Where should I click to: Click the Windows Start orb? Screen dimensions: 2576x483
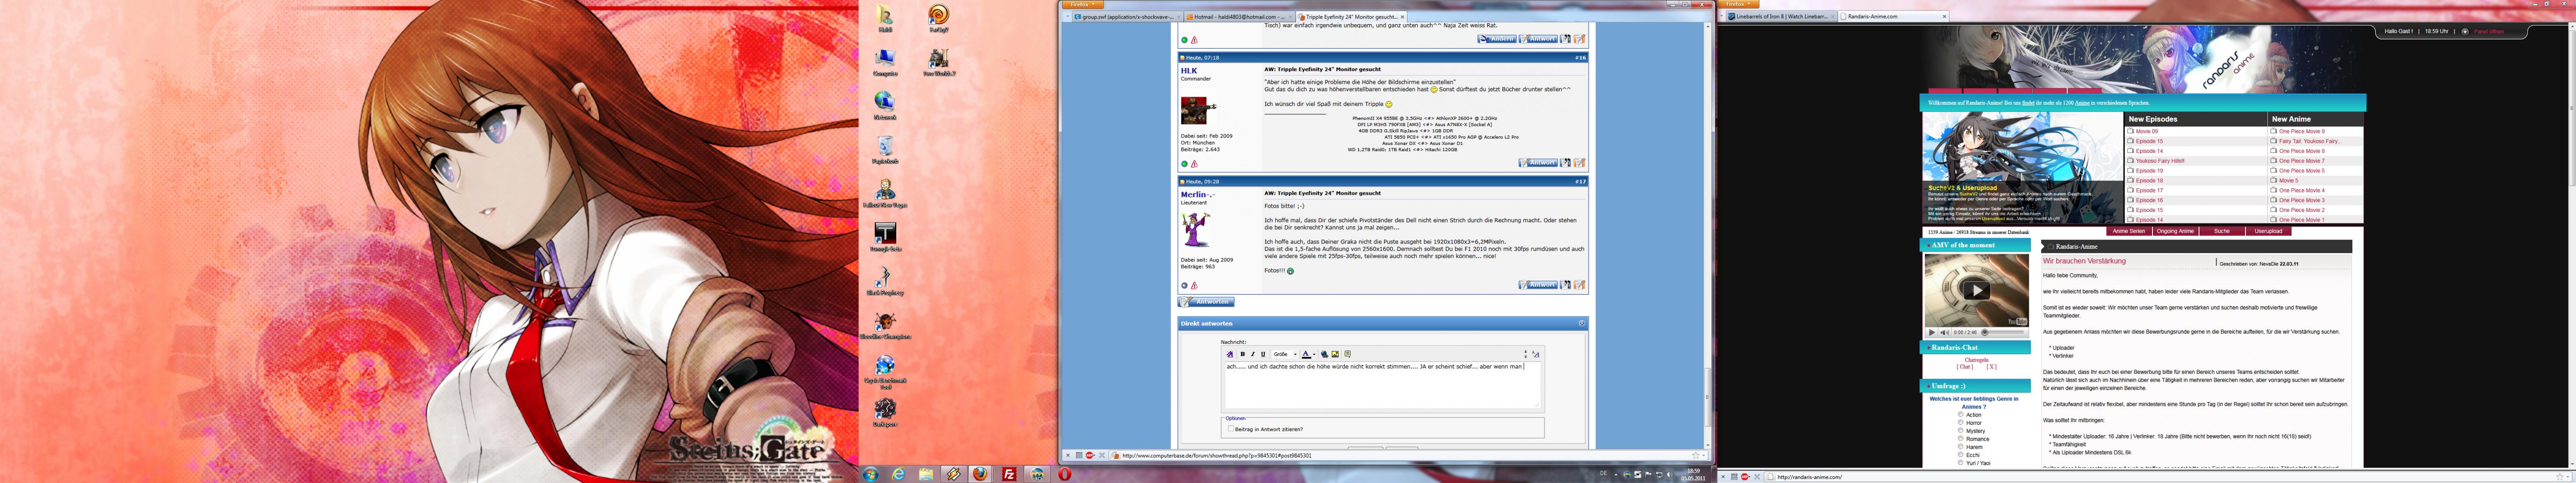(x=871, y=474)
